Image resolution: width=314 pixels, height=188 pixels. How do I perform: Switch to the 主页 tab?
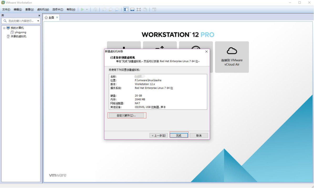(x=51, y=18)
